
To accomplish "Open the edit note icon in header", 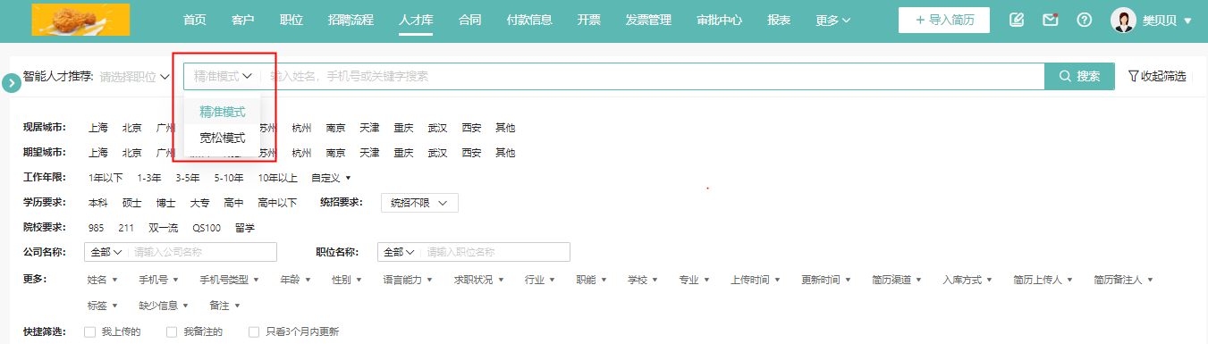I will (x=1017, y=20).
